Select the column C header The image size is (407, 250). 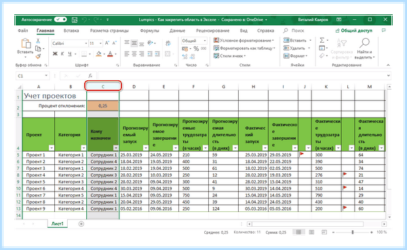pyautogui.click(x=103, y=86)
